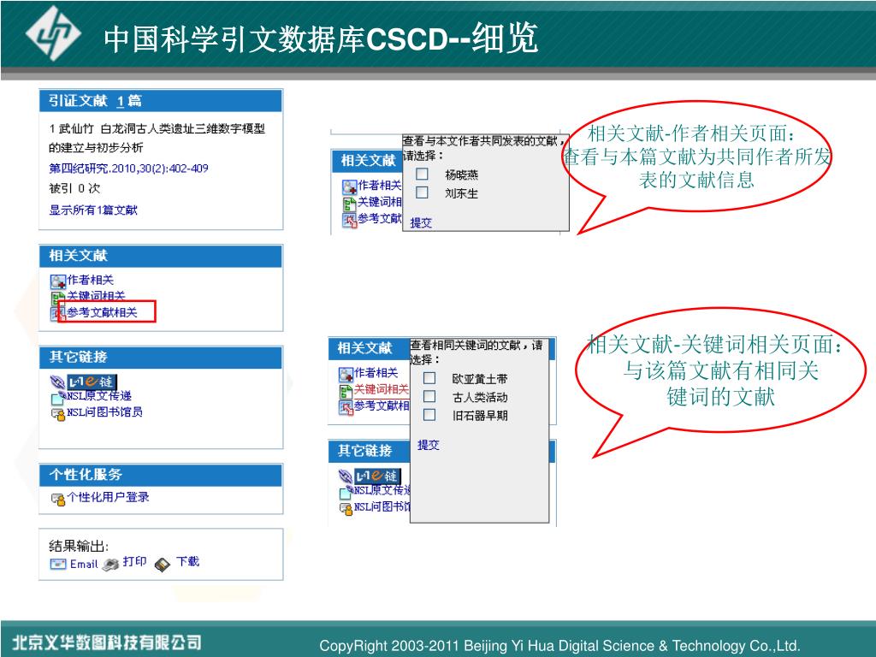Viewport: 876px width, 657px height.
Task: Click the 个性化服务 panel header
Action: coord(161,475)
